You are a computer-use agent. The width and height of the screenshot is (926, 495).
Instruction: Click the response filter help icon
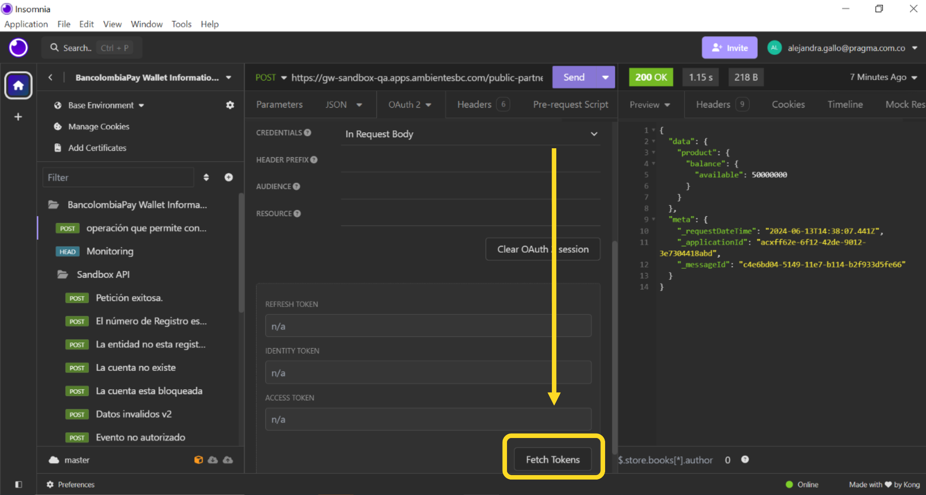coord(745,459)
